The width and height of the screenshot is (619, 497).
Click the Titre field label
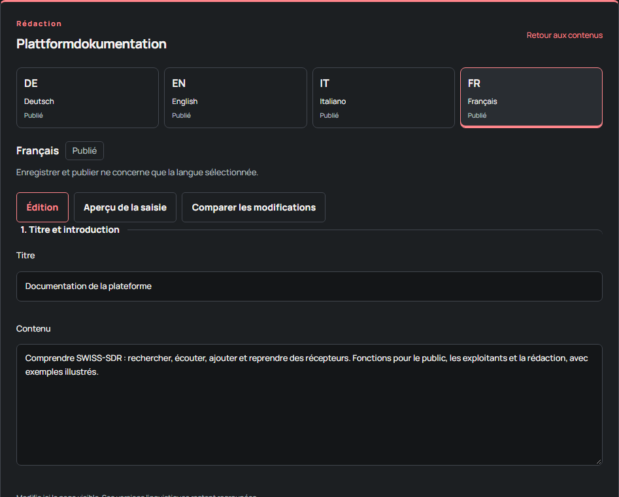[25, 256]
